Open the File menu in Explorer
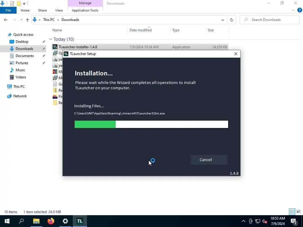 (8, 10)
